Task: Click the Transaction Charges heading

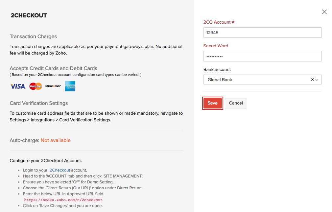Action: tap(33, 36)
